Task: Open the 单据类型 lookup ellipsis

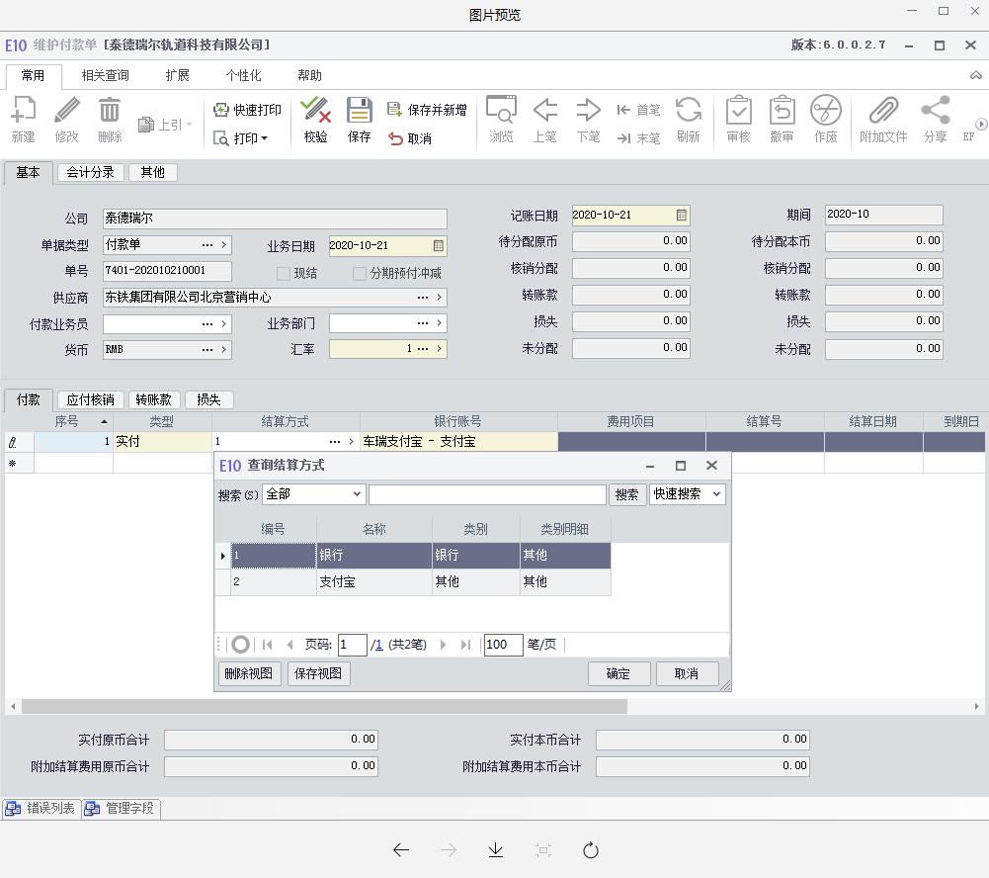Action: pyautogui.click(x=207, y=245)
